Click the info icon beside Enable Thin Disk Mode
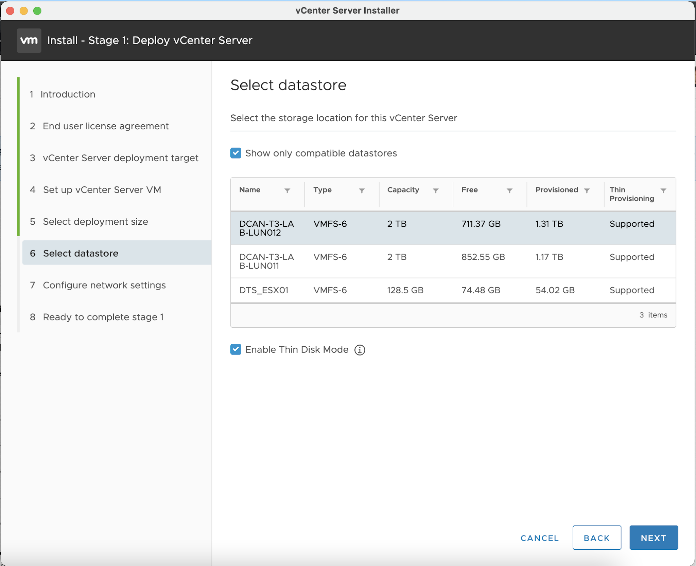The image size is (696, 566). [360, 350]
